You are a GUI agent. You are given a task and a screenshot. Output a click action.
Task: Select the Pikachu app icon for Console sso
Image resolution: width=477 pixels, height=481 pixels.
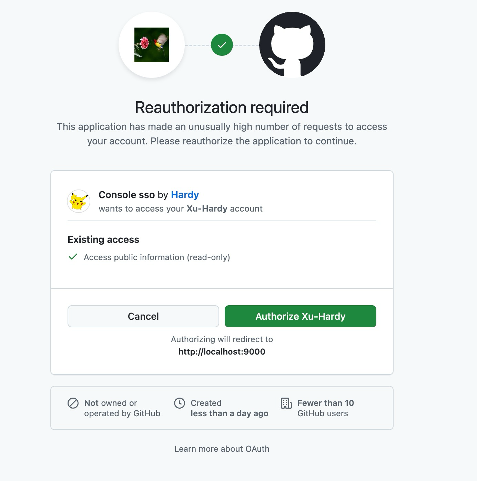pos(78,201)
